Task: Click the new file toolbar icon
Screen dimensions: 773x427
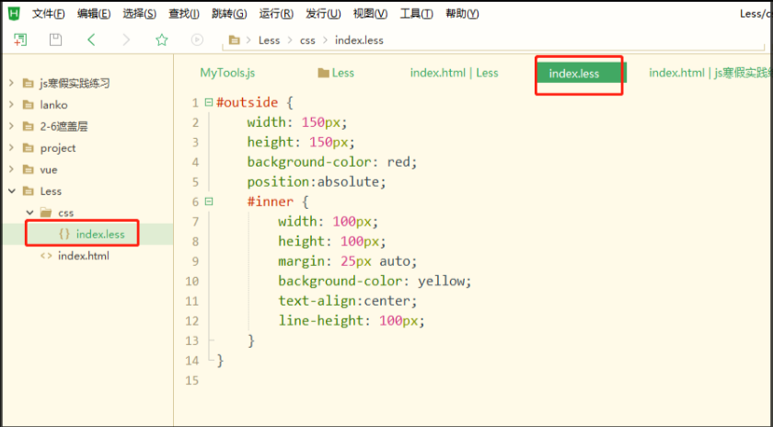Action: (20, 40)
